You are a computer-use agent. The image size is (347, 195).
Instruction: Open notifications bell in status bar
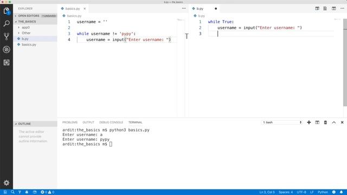(341, 192)
